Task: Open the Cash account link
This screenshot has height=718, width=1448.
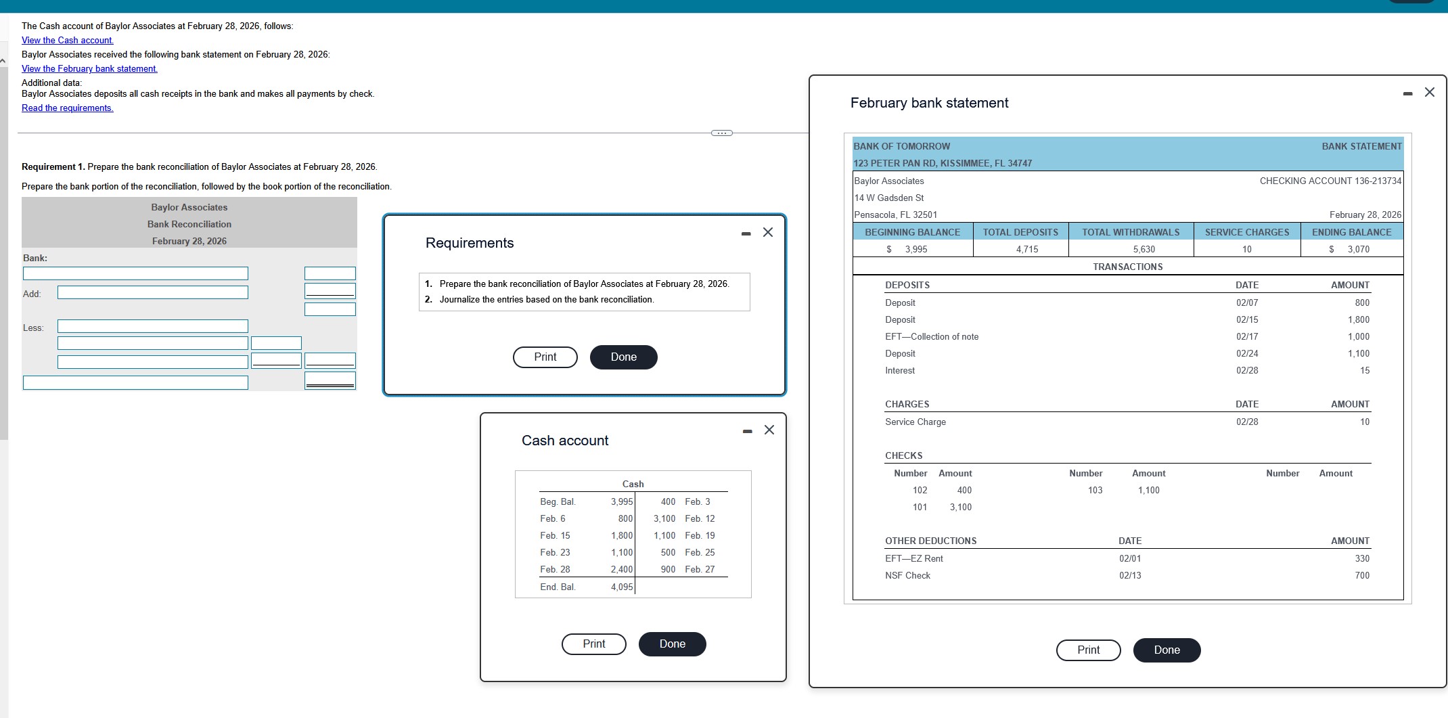Action: pos(68,40)
